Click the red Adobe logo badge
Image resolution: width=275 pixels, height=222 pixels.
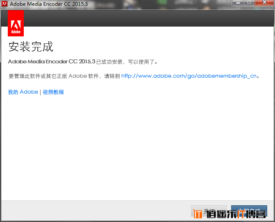point(16,23)
